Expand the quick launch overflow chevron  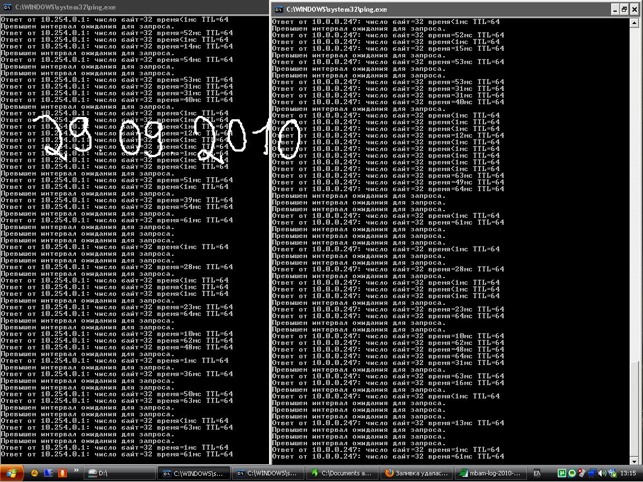[x=76, y=470]
